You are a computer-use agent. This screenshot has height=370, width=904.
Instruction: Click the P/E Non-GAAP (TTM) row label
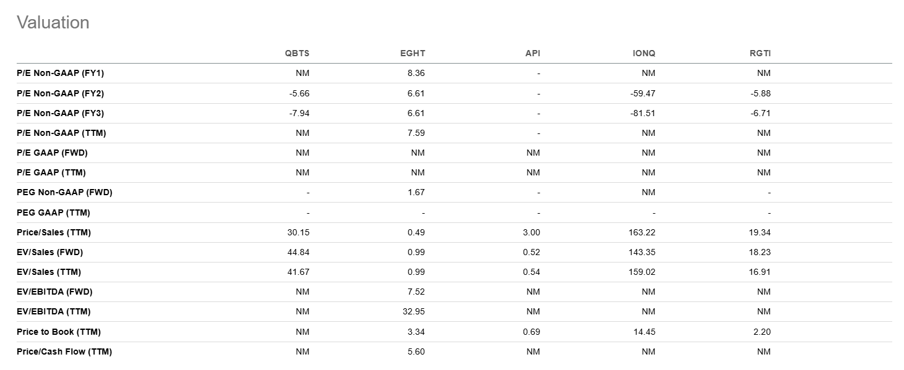pyautogui.click(x=61, y=133)
